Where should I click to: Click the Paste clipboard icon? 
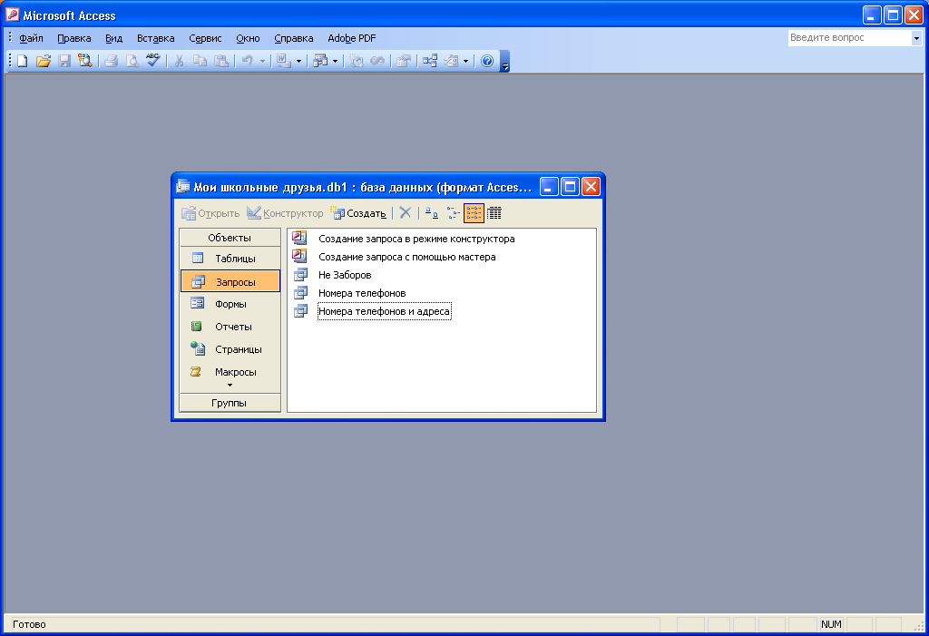pos(221,61)
